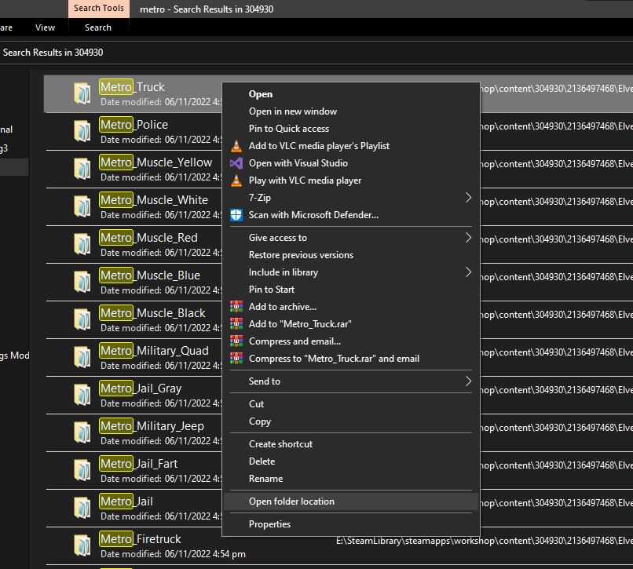This screenshot has width=633, height=569.
Task: Click the Metro_Muscle_Blue folder icon
Action: [82, 282]
